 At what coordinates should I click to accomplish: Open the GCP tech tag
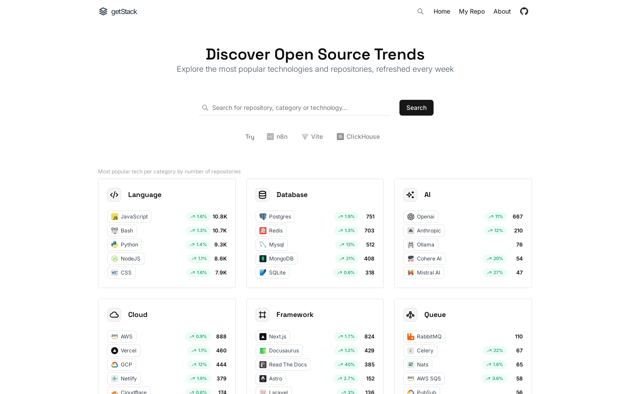tap(122, 365)
